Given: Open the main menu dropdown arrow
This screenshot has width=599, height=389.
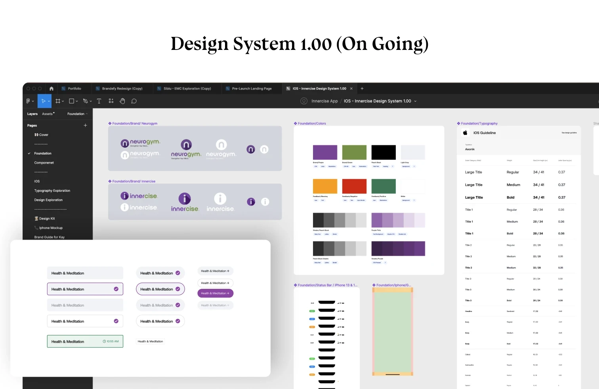Looking at the screenshot, I should click(x=33, y=101).
